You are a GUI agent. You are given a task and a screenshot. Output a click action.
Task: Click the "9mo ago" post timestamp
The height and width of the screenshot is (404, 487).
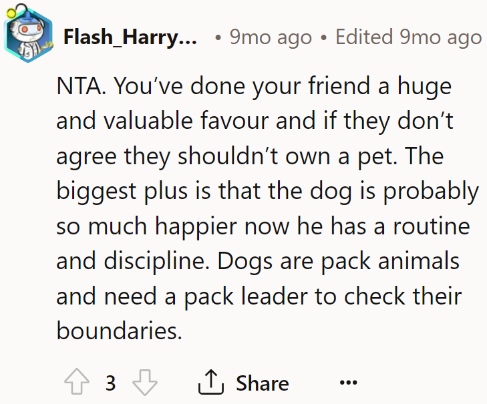click(271, 37)
